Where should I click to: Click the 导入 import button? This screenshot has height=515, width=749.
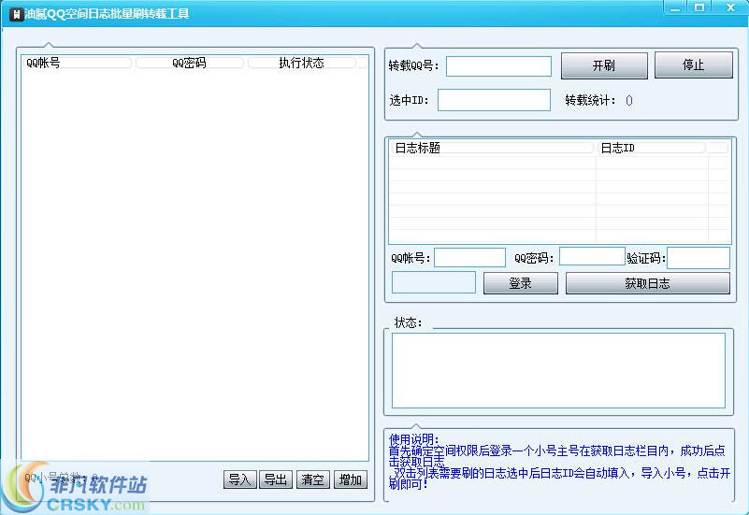point(239,479)
